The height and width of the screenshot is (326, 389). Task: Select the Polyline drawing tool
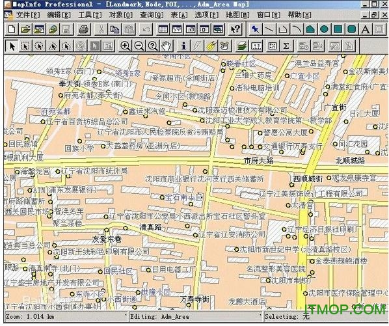(x=283, y=29)
